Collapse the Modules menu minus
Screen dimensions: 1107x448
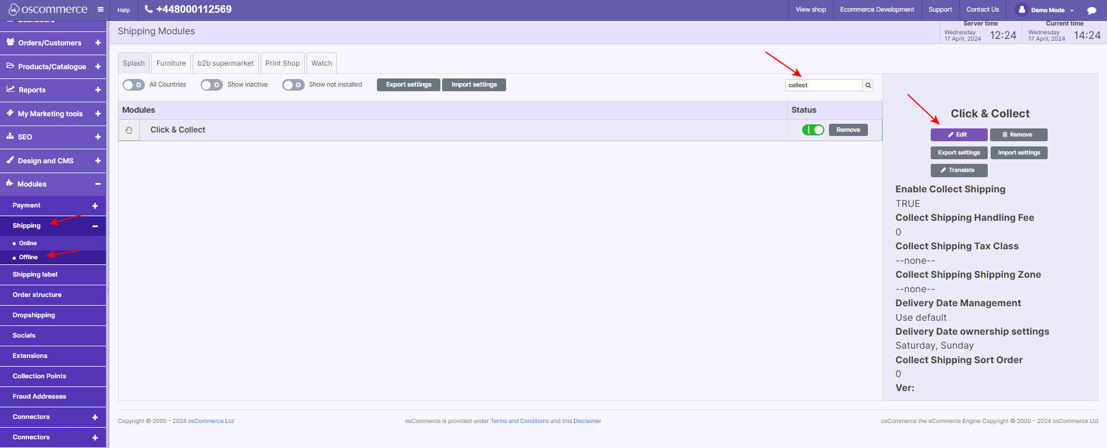coord(98,184)
